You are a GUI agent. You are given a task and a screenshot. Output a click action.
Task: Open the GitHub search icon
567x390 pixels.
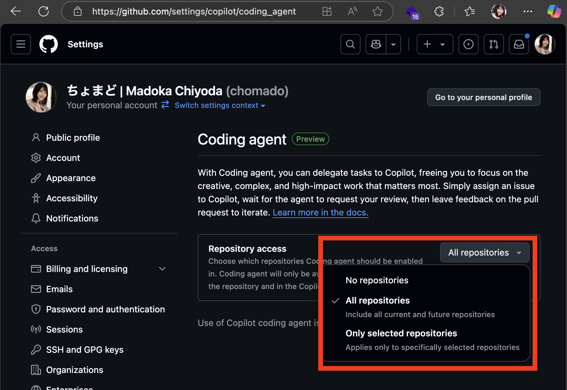pos(350,44)
